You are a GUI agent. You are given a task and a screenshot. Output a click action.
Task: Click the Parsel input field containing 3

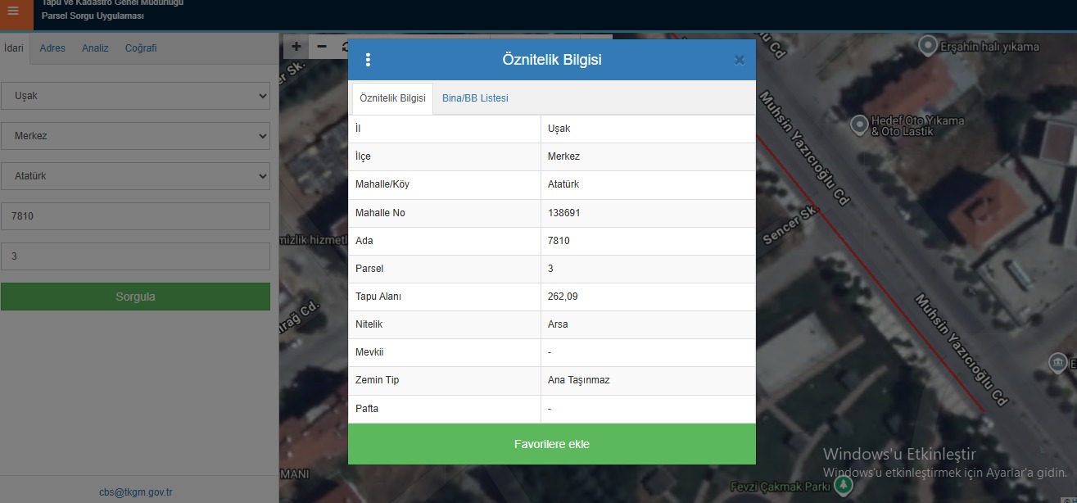pos(135,256)
